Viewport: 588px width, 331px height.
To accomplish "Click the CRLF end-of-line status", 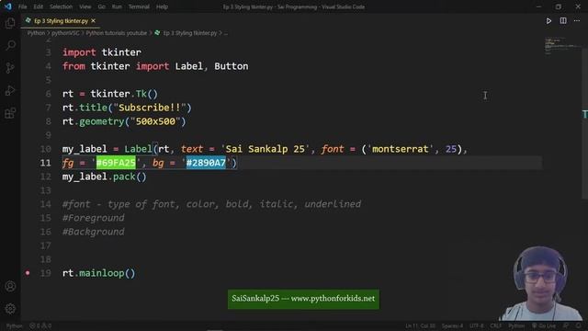I will click(496, 325).
